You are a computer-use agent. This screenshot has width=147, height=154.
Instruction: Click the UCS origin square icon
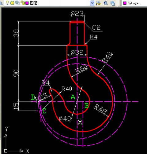pyautogui.click(x=6, y=151)
